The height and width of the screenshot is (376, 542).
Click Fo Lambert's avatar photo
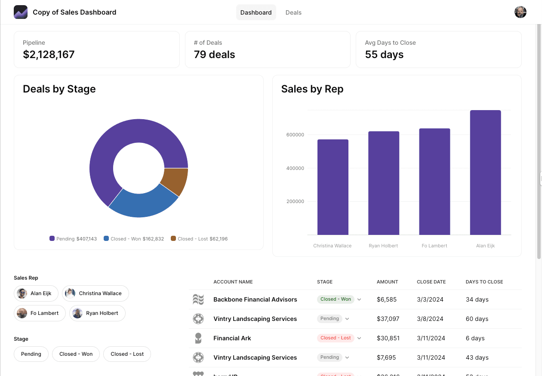click(21, 313)
